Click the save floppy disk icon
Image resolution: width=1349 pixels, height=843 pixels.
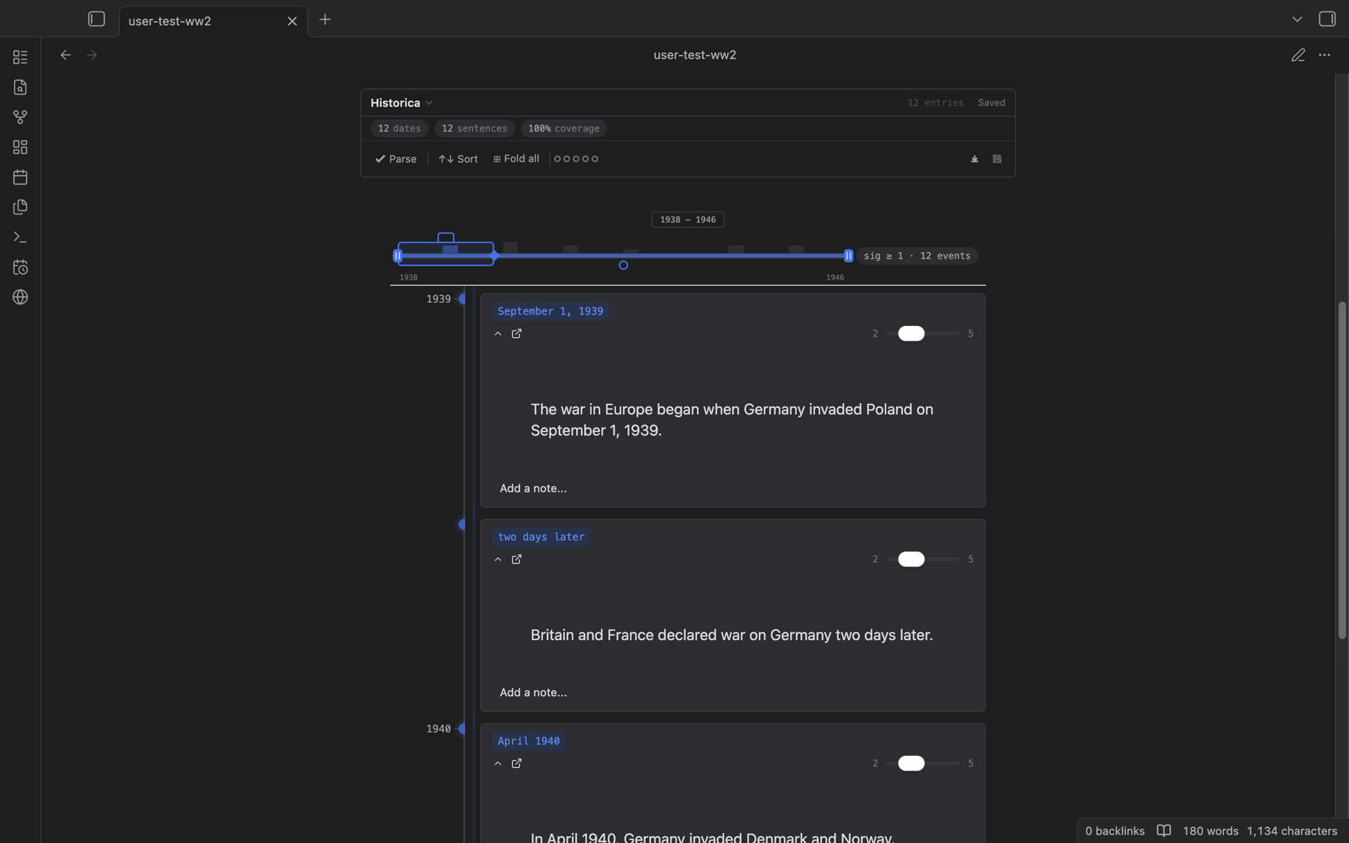pos(997,159)
